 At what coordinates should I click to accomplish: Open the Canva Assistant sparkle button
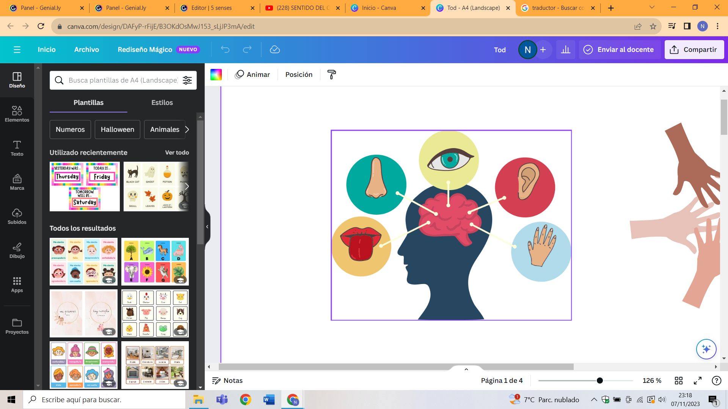point(706,349)
